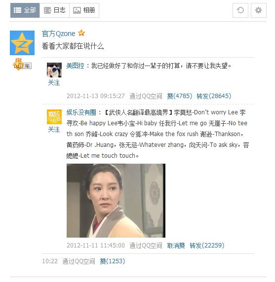
Task: Select the 全部 tab
Action: point(25,10)
